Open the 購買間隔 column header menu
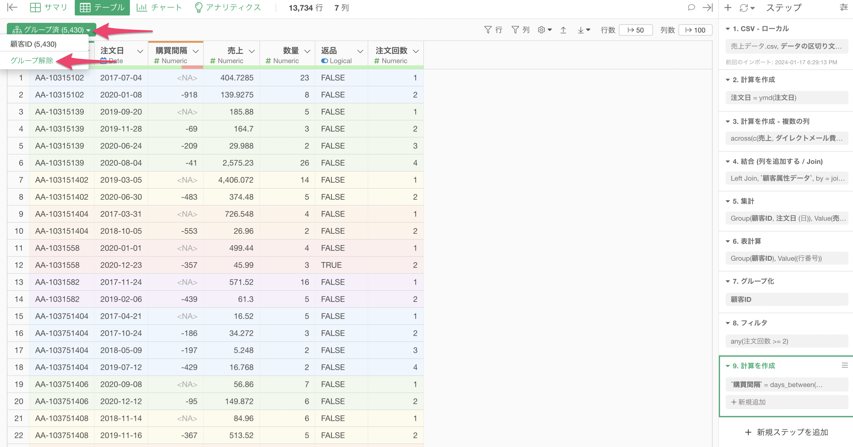 (x=196, y=51)
